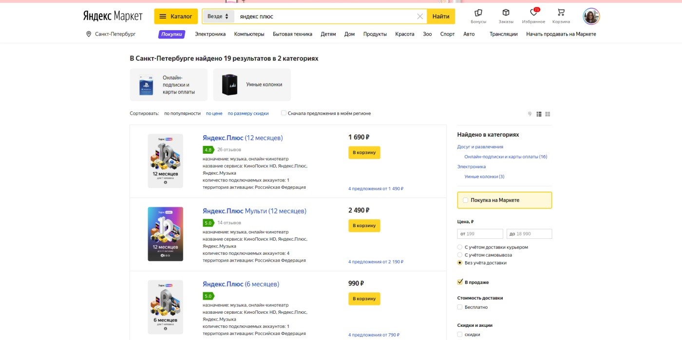Viewport: 682px width, 340px height.
Task: Select С учётом самовывоза radio
Action: [459, 255]
